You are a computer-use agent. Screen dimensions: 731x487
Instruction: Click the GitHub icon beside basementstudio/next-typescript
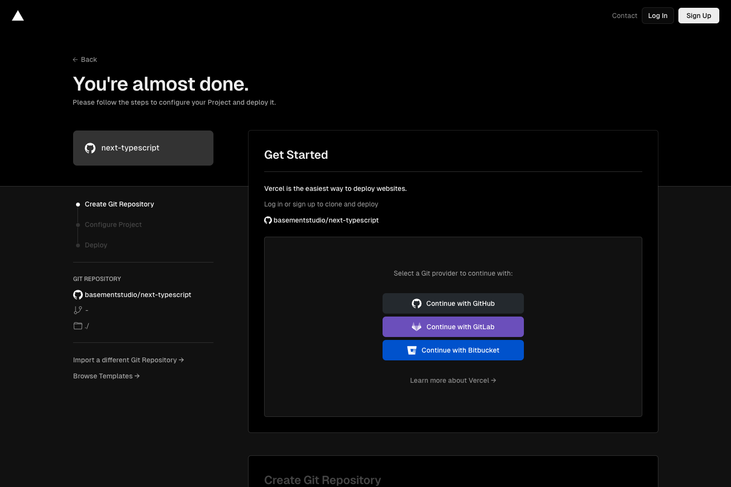pyautogui.click(x=77, y=295)
